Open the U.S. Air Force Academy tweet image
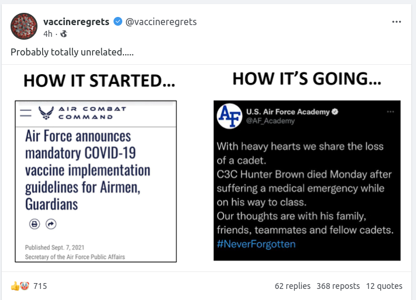This screenshot has width=416, height=300. point(307,181)
